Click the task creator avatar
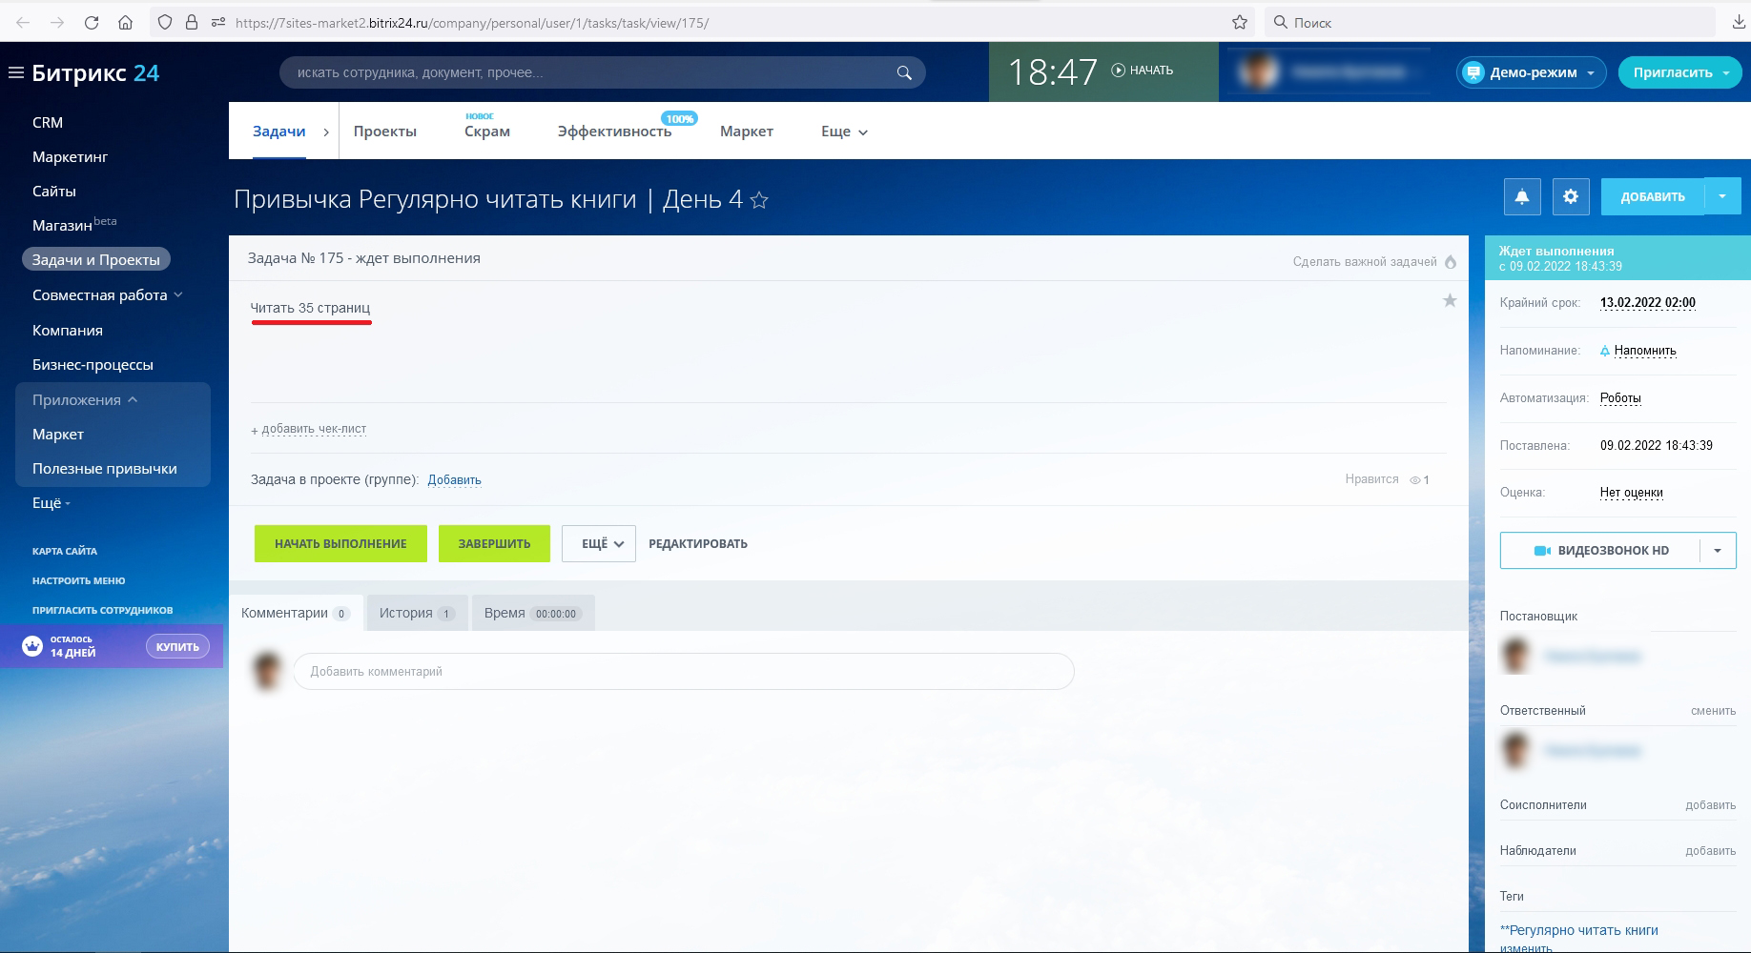 pos(1515,656)
